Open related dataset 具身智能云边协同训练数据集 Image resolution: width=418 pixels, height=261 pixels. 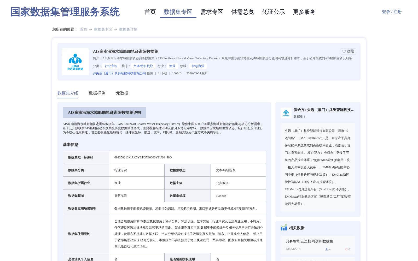[310, 241]
